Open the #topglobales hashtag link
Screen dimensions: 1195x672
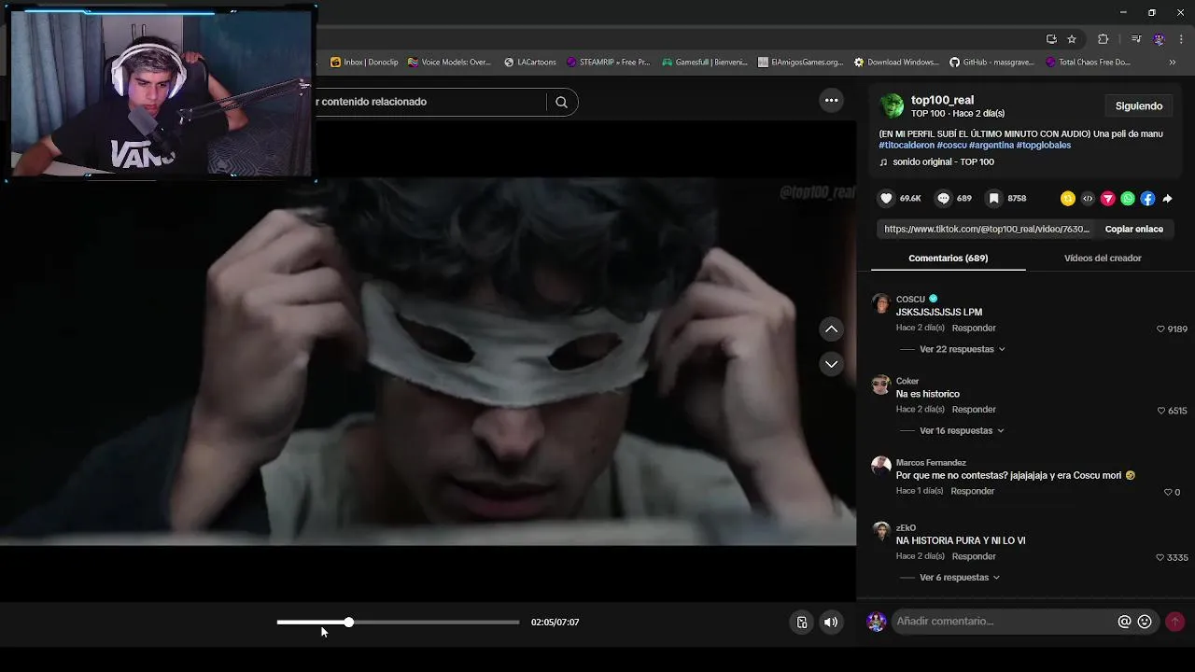(x=1044, y=145)
